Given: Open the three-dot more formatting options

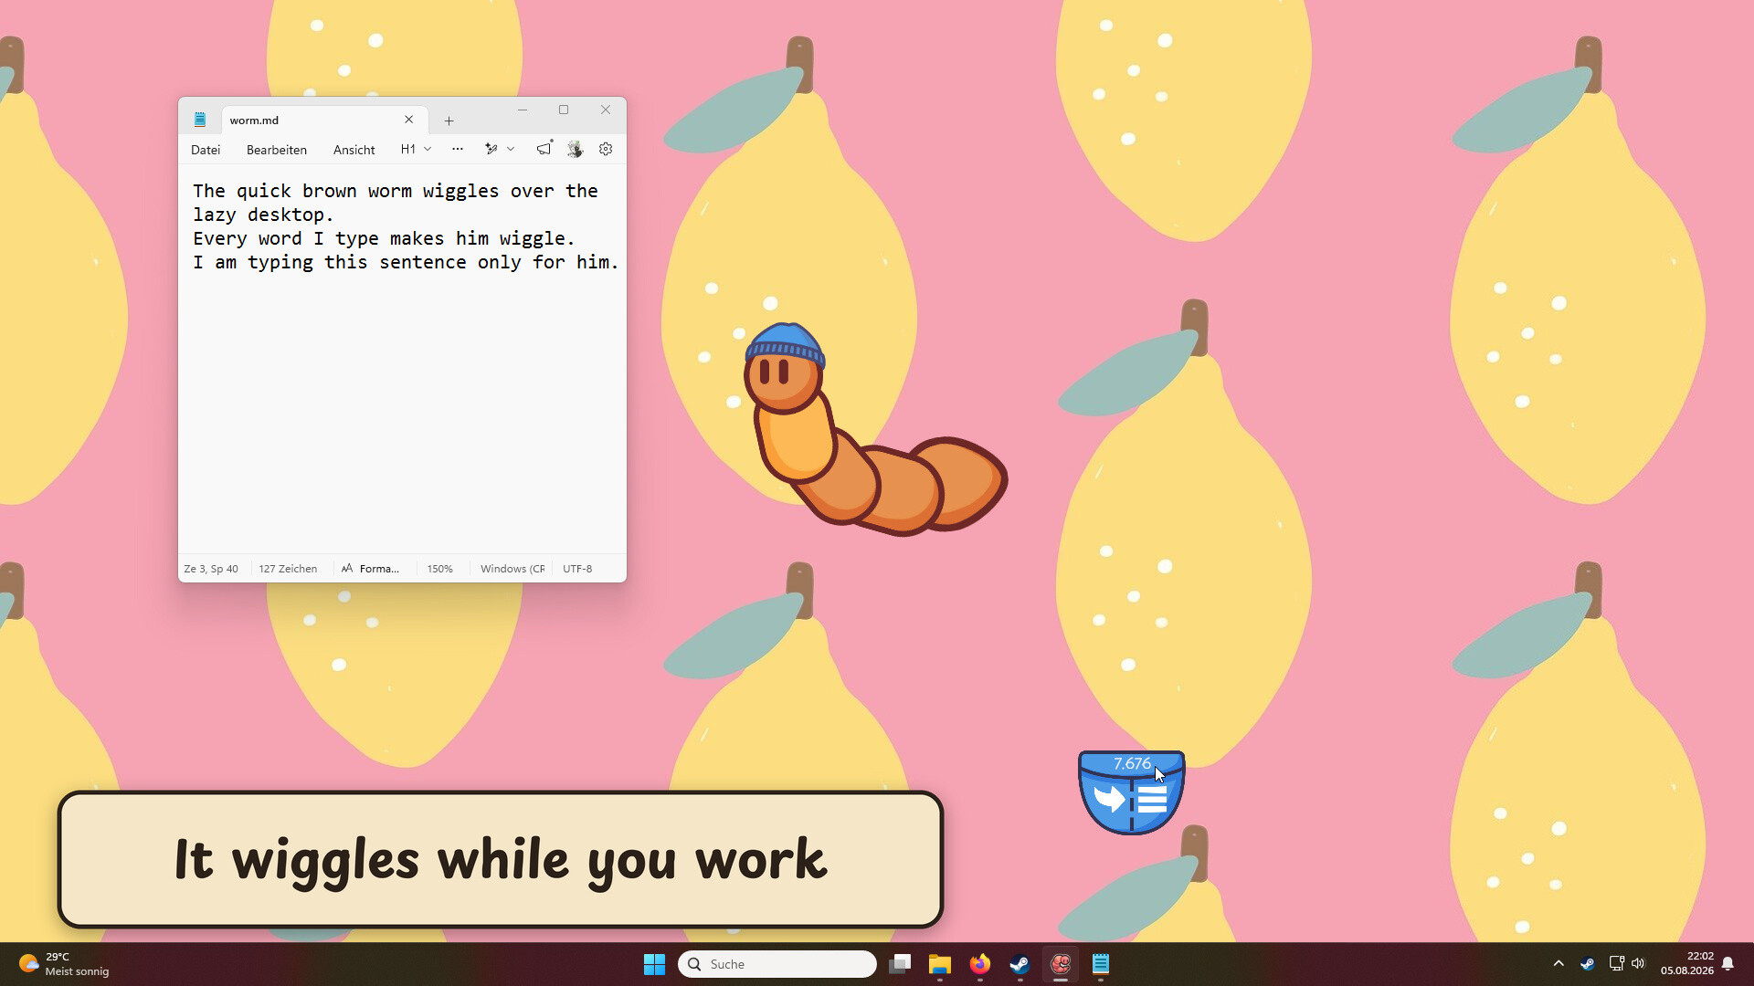Looking at the screenshot, I should [458, 149].
